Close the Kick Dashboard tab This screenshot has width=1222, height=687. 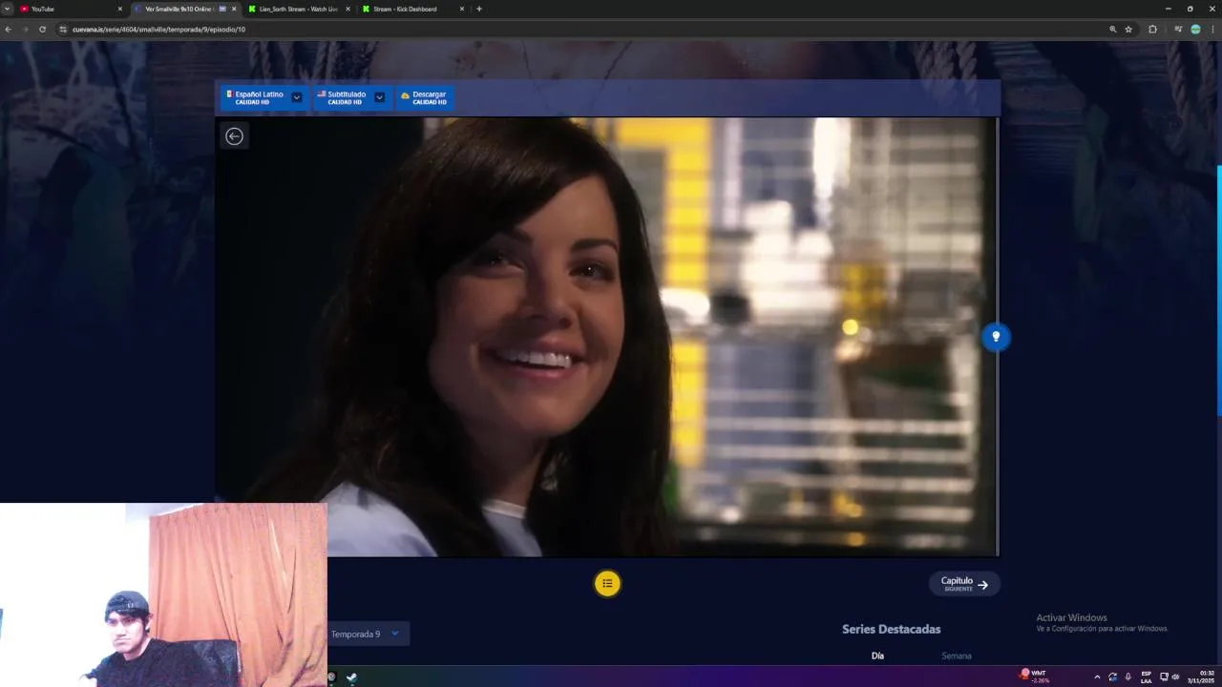(x=462, y=9)
